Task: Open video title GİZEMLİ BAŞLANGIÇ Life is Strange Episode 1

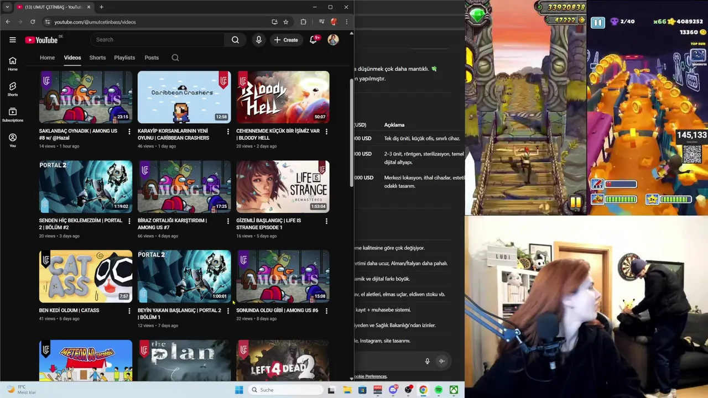Action: (x=269, y=224)
